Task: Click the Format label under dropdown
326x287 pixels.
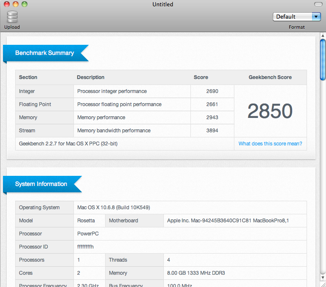Action: click(x=297, y=27)
